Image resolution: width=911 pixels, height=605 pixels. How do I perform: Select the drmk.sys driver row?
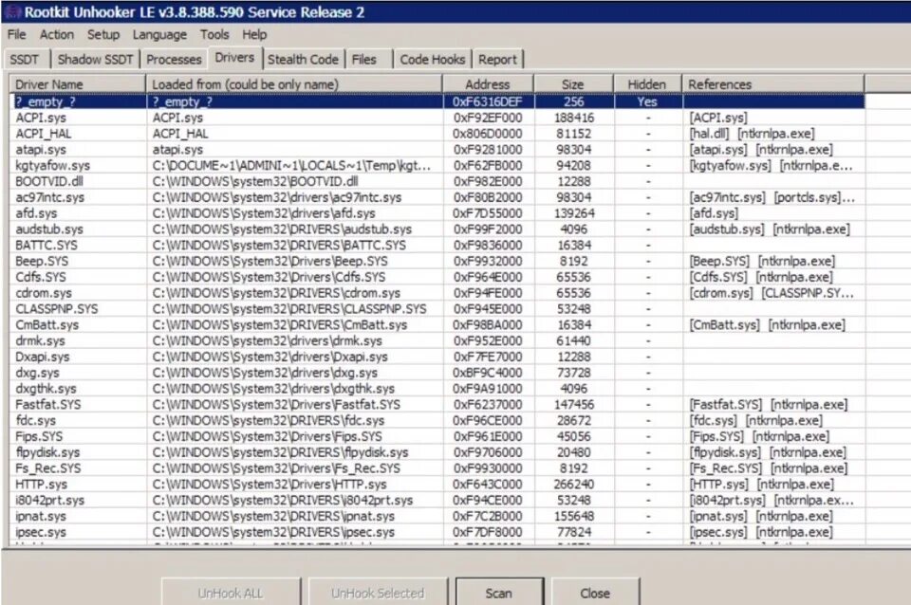tap(438, 340)
